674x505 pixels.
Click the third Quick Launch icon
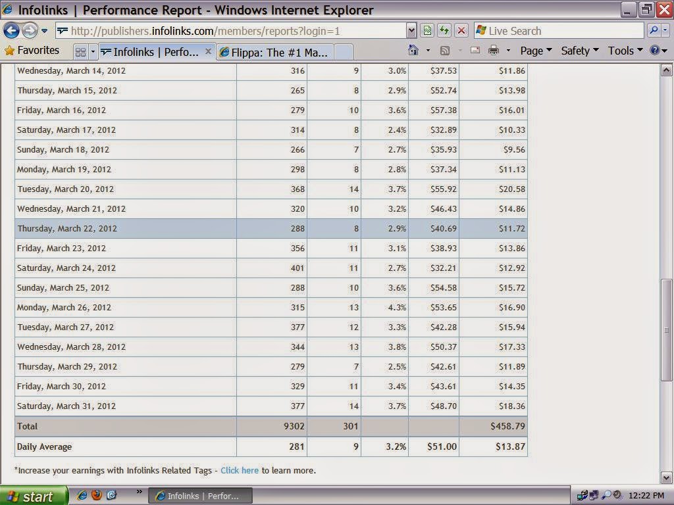point(111,496)
